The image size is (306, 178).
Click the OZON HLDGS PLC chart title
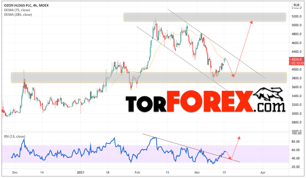point(26,5)
